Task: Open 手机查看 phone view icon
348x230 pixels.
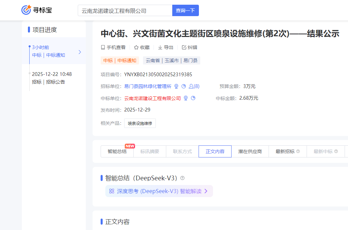Action: pos(103,47)
